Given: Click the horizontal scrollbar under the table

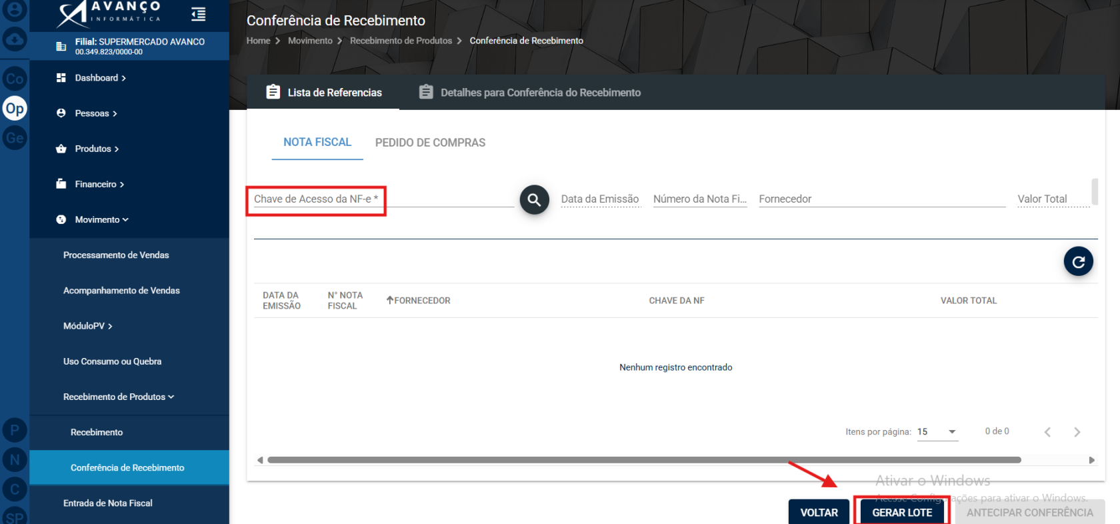Looking at the screenshot, I should (644, 460).
